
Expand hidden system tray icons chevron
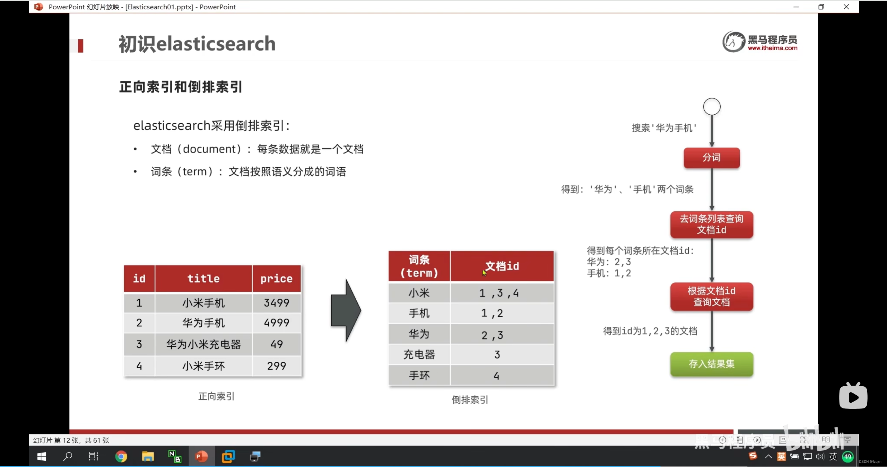(x=768, y=456)
